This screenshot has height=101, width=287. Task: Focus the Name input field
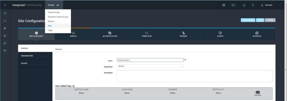(x=150, y=60)
